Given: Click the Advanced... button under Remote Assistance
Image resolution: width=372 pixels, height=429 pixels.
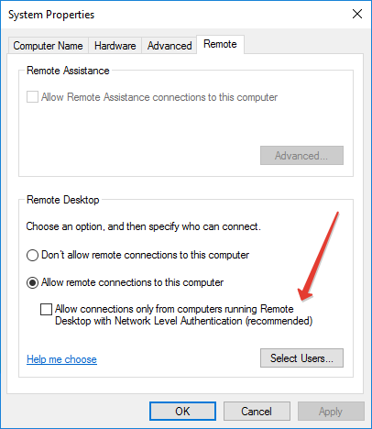Looking at the screenshot, I should pyautogui.click(x=301, y=156).
